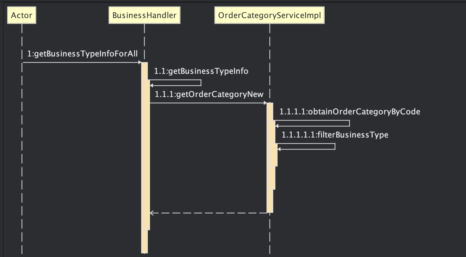Image resolution: width=466 pixels, height=257 pixels.
Task: Select the getBusinessTypeInfo self-call loop arrow
Action: (200, 83)
